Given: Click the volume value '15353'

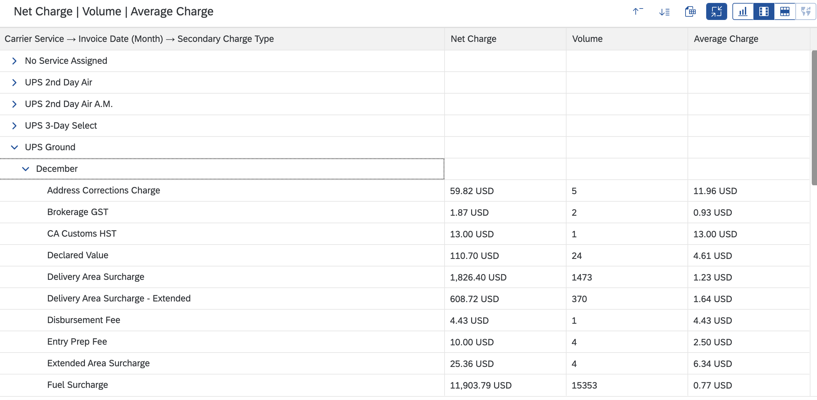Looking at the screenshot, I should point(584,386).
